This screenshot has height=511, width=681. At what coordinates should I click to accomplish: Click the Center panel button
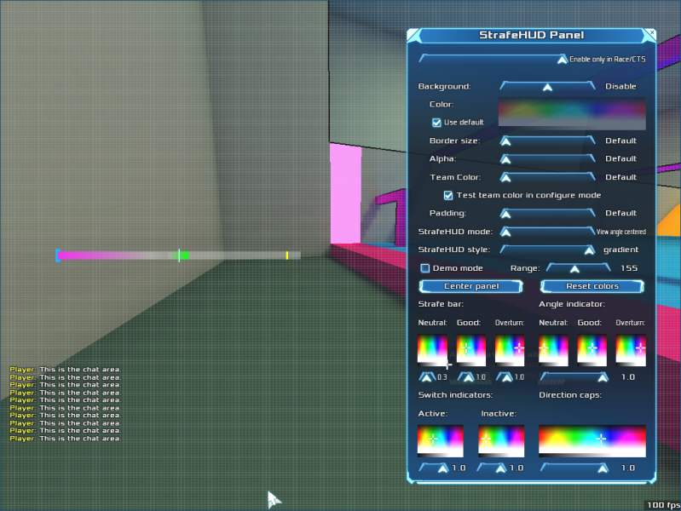pyautogui.click(x=471, y=286)
